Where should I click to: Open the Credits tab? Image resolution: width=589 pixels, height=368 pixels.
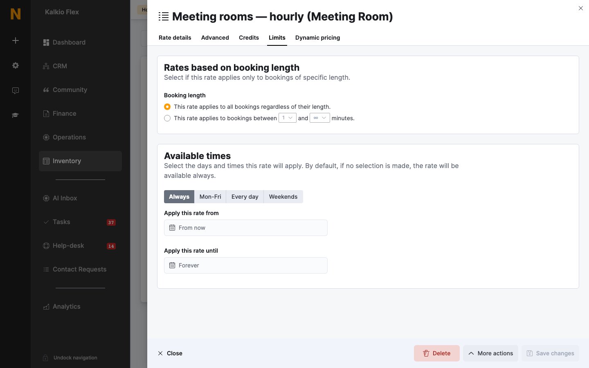tap(249, 38)
